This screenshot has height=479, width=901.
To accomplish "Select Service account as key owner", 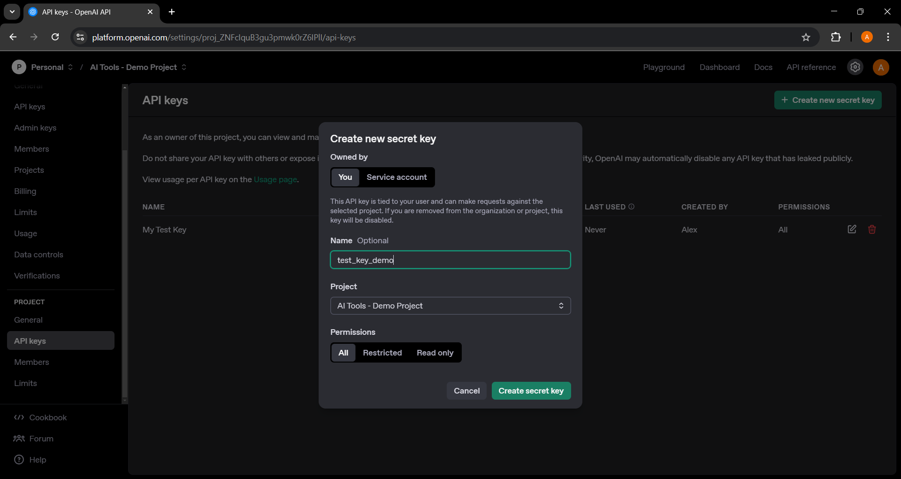I will click(397, 177).
